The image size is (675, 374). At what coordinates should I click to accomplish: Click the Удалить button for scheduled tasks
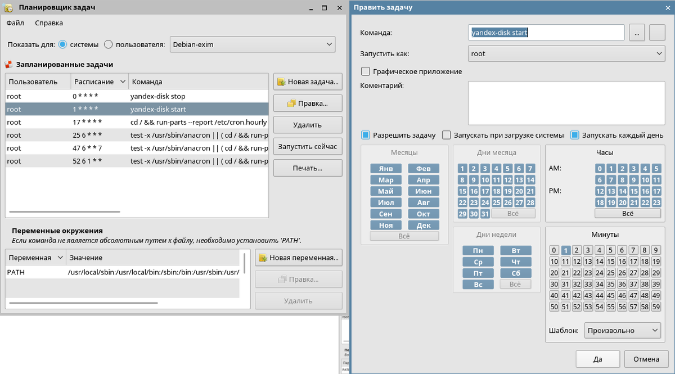[x=308, y=125]
